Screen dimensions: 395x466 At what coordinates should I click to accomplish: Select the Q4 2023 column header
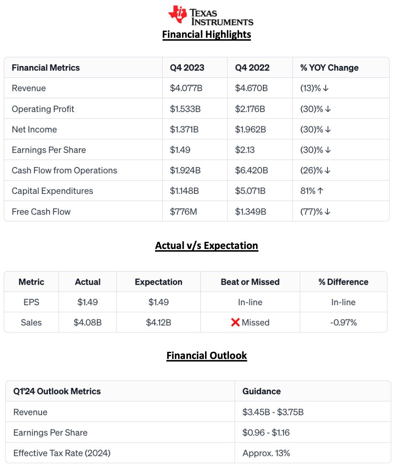click(x=187, y=68)
